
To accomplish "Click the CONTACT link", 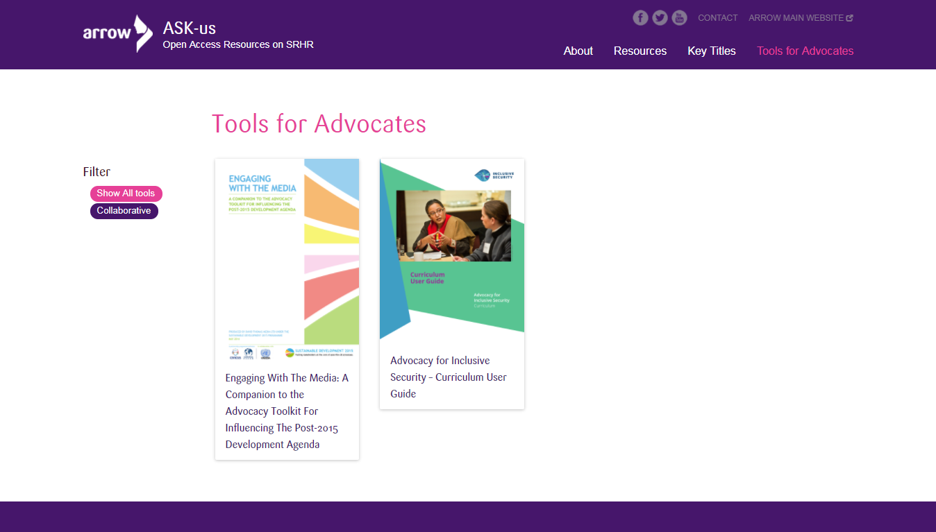I will 717,18.
